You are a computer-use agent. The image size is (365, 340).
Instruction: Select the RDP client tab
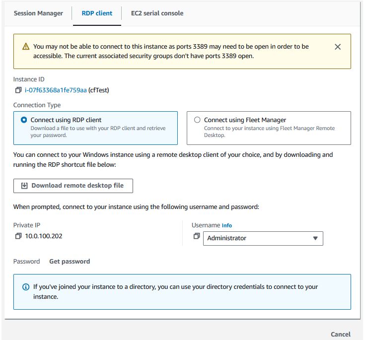(x=97, y=13)
